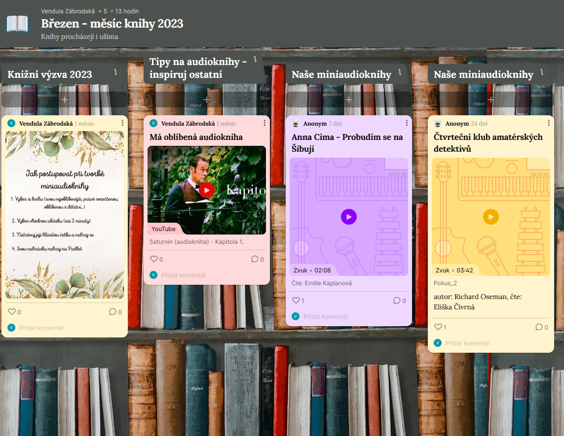Play the Anna Cima audio recording
This screenshot has width=564, height=436.
[x=349, y=217]
